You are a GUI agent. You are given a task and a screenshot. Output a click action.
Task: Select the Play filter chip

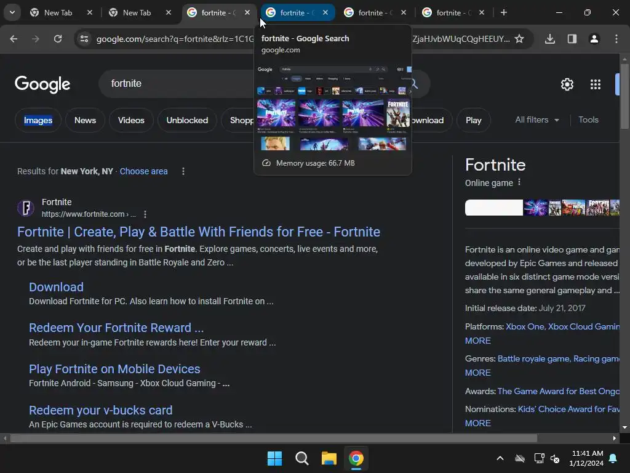pos(474,120)
